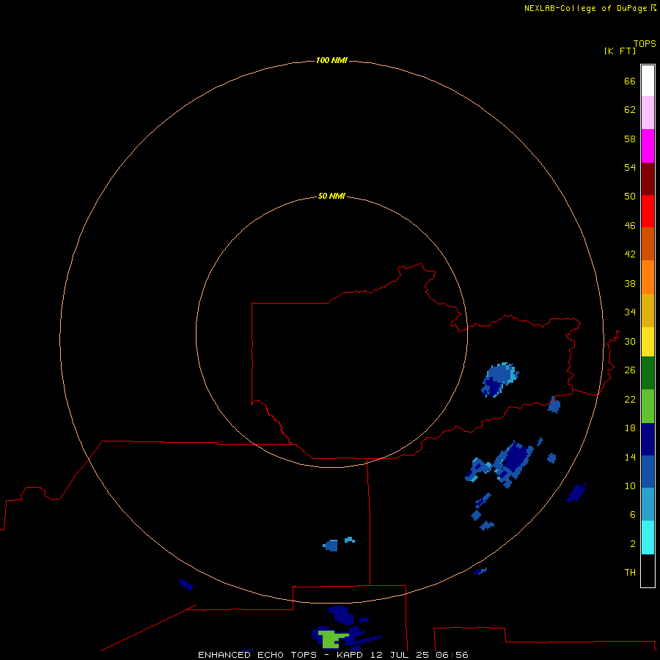
Task: Click the legend value "46"
Action: (x=630, y=226)
